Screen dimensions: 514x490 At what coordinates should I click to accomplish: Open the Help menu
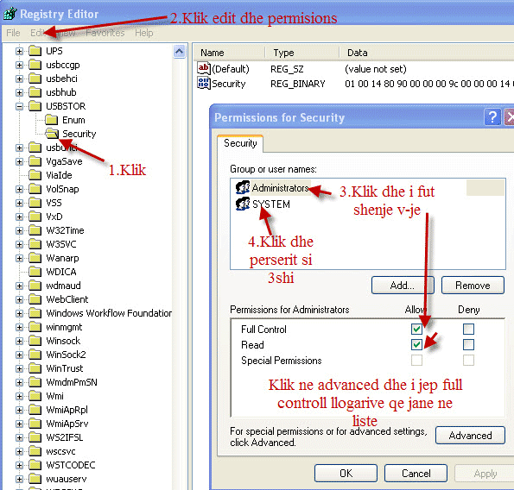144,33
